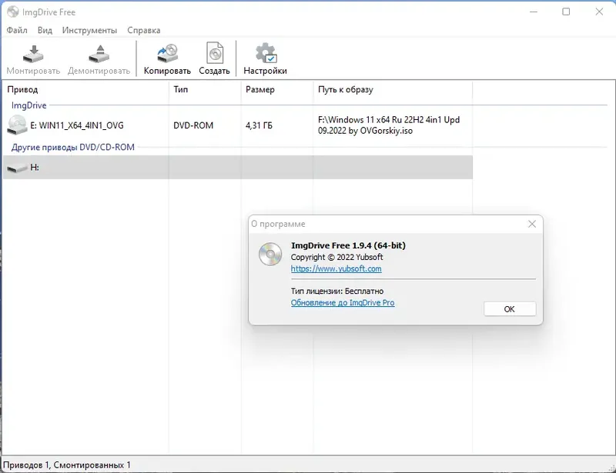This screenshot has height=473, width=616.
Task: Click the ImgDrive Free title bar app icon
Action: [13, 12]
